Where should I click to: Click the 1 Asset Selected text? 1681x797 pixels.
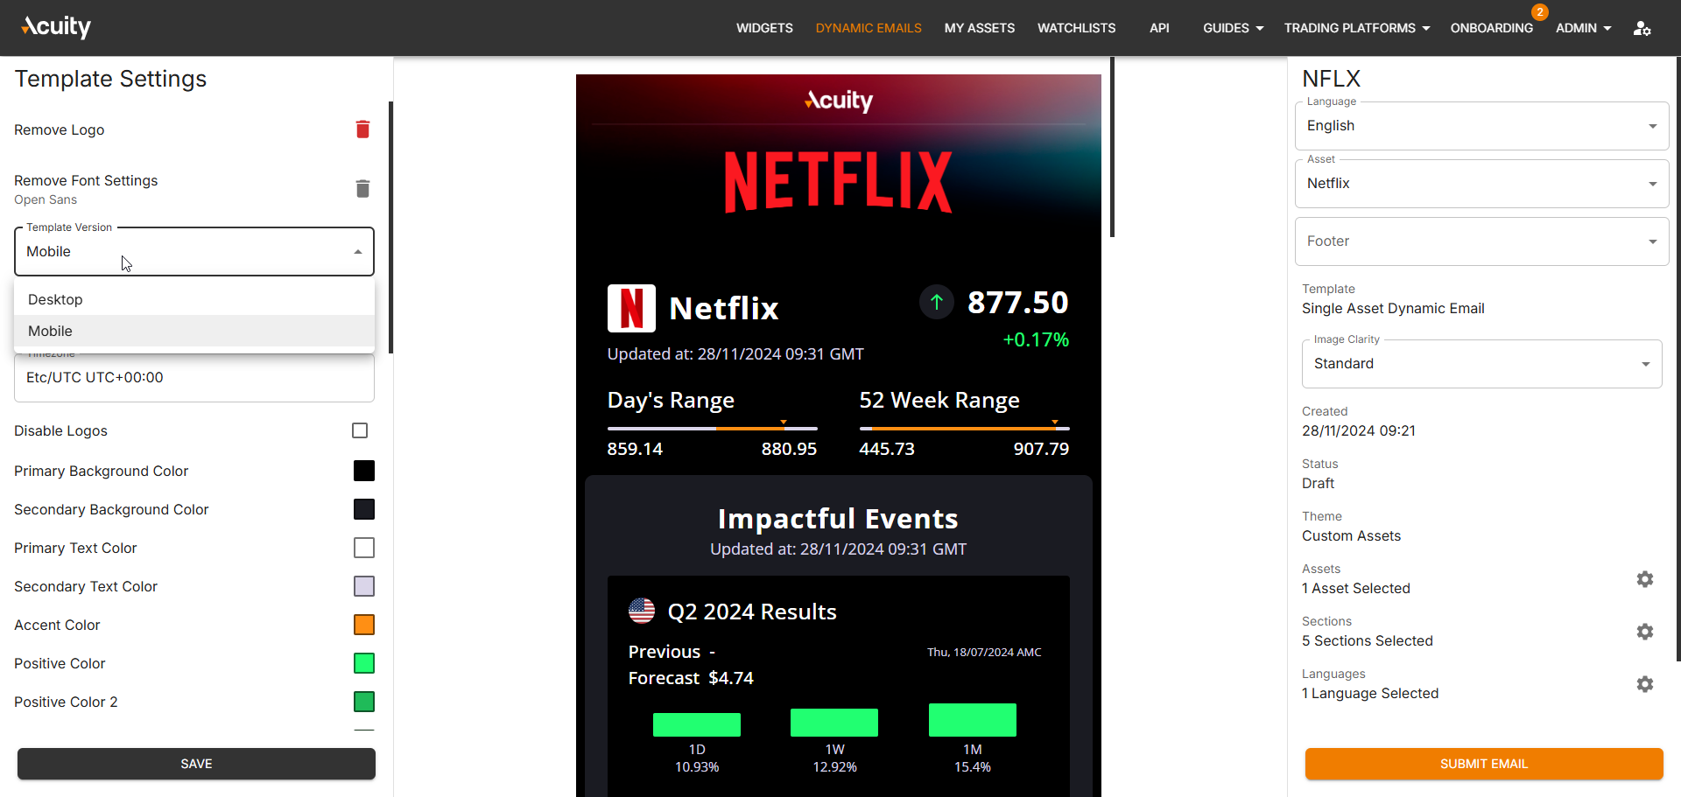point(1356,588)
